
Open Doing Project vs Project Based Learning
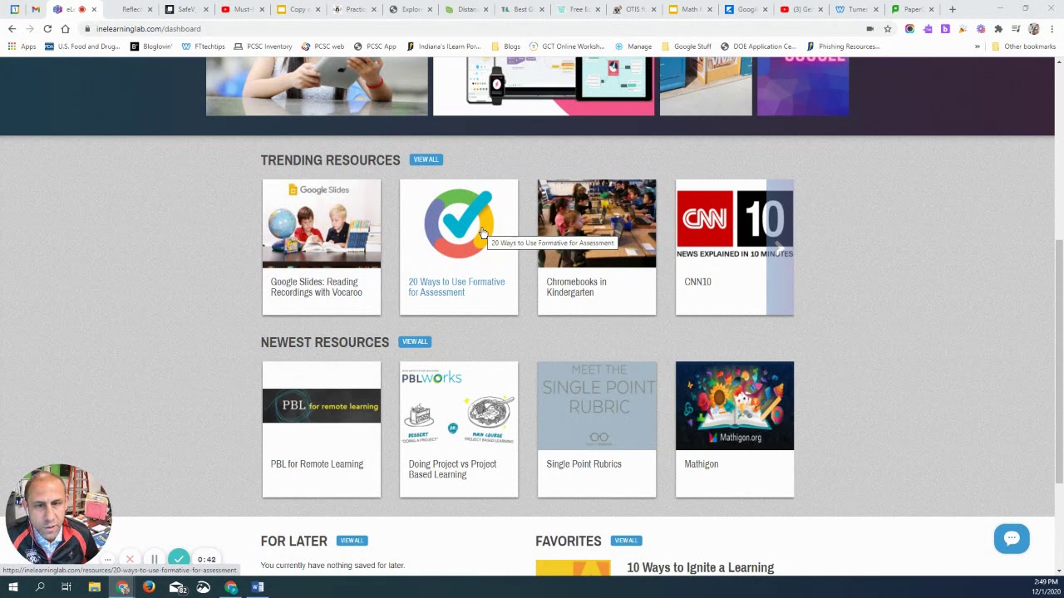point(459,429)
